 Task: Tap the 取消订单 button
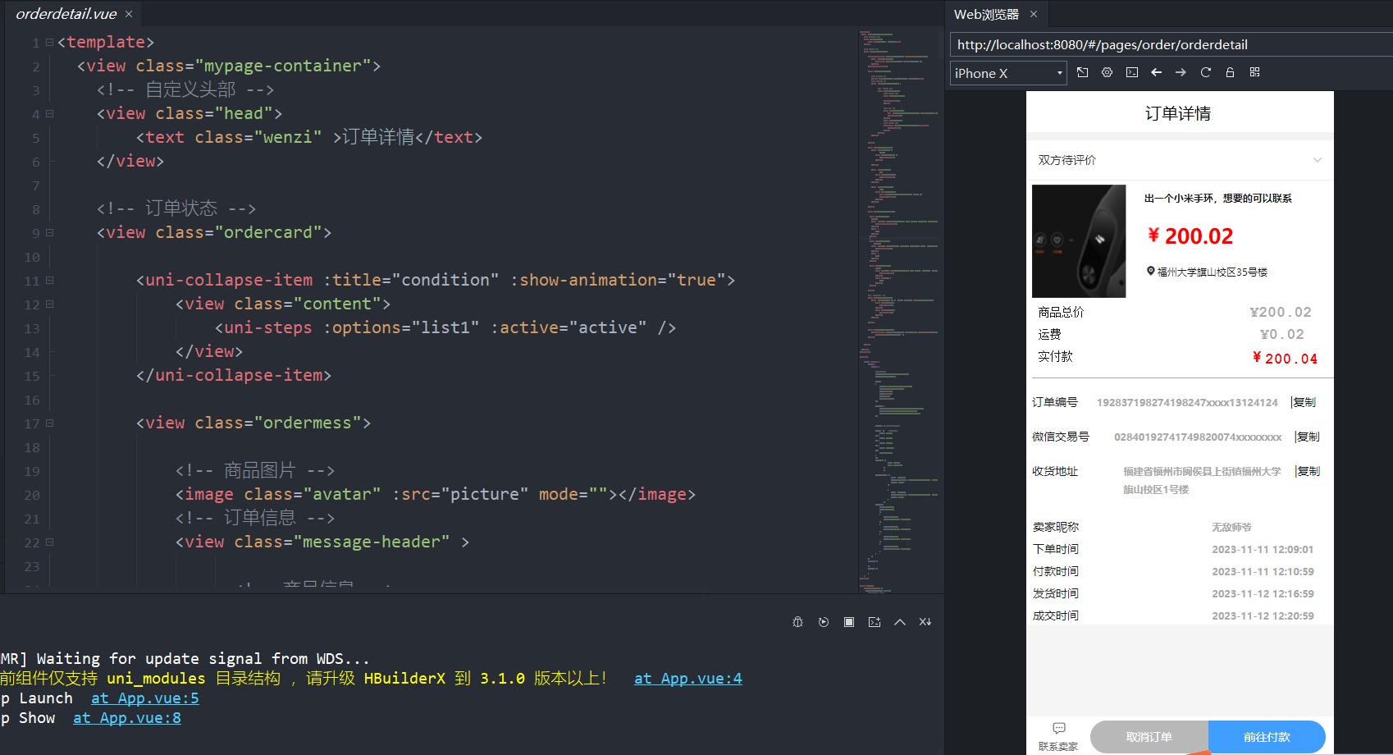coord(1149,737)
